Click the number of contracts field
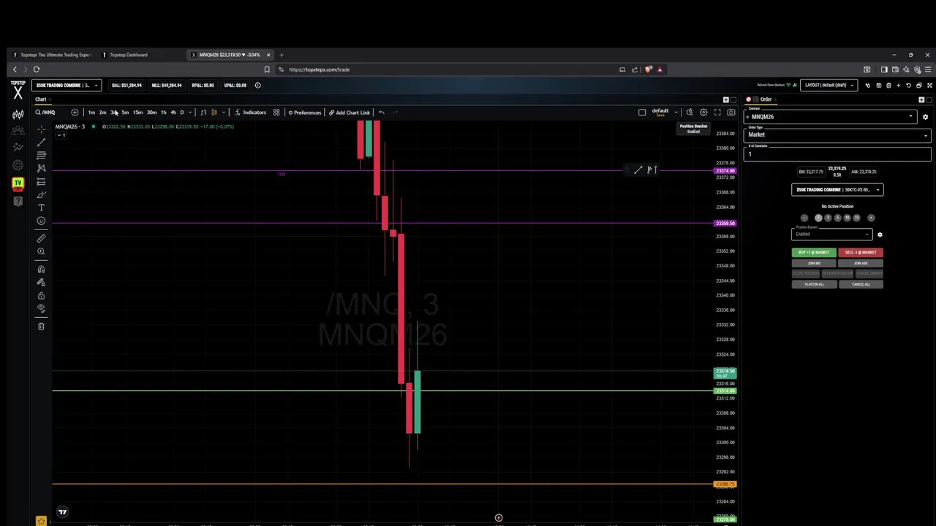936x526 pixels. click(837, 153)
